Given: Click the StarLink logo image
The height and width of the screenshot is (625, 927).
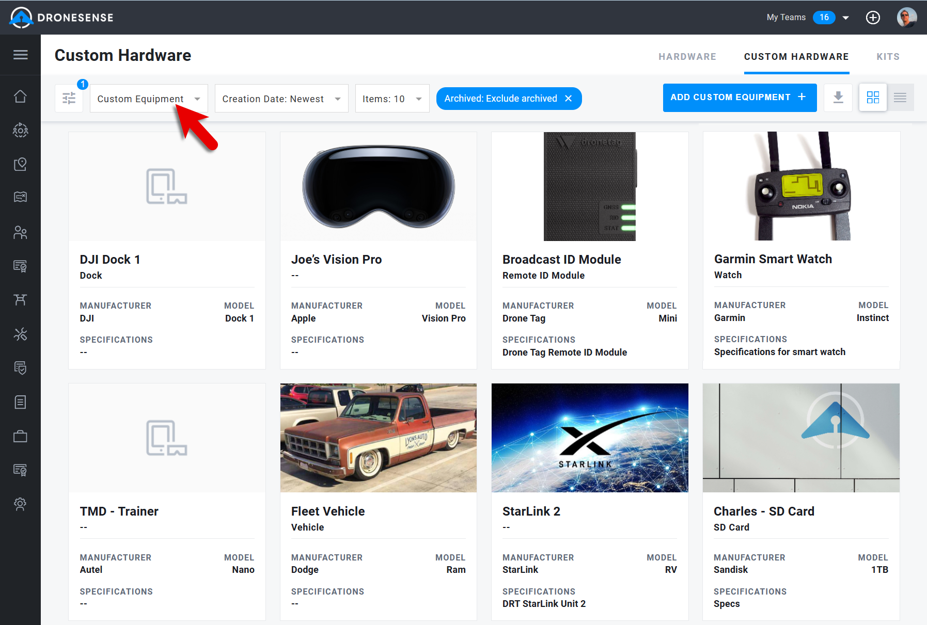Looking at the screenshot, I should click(x=590, y=438).
